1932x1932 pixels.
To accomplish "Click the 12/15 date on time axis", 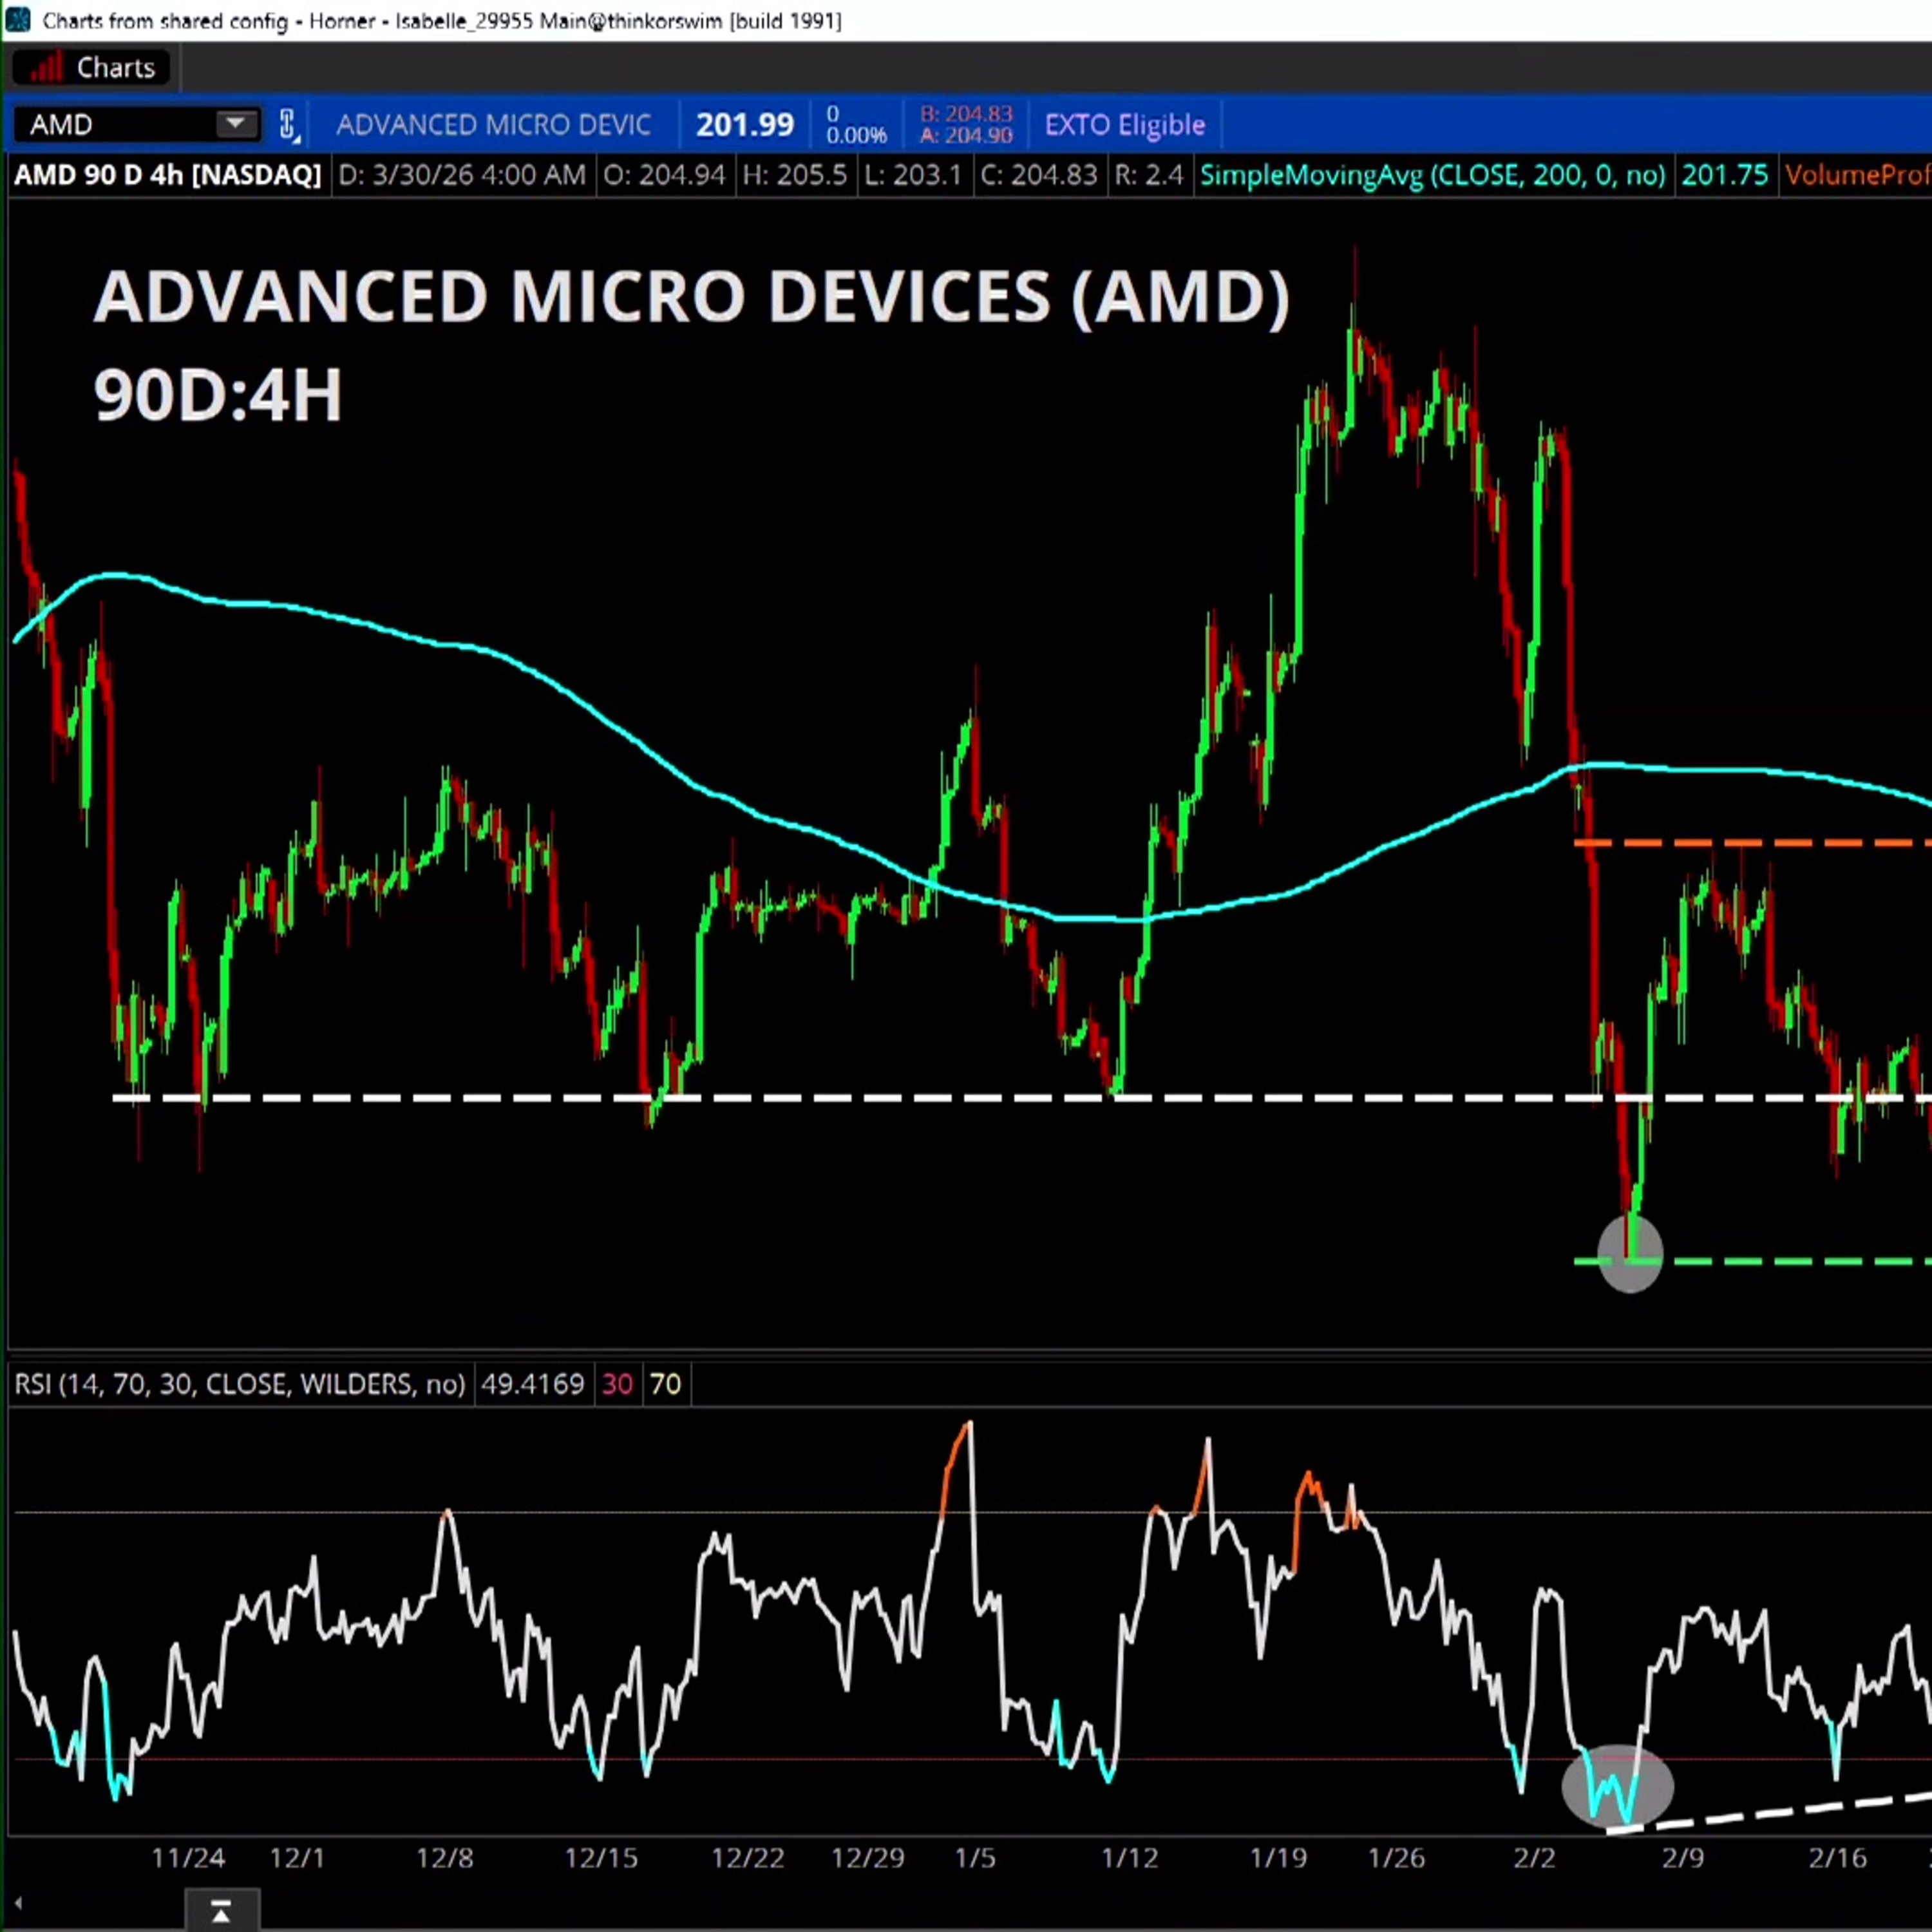I will click(x=601, y=1858).
